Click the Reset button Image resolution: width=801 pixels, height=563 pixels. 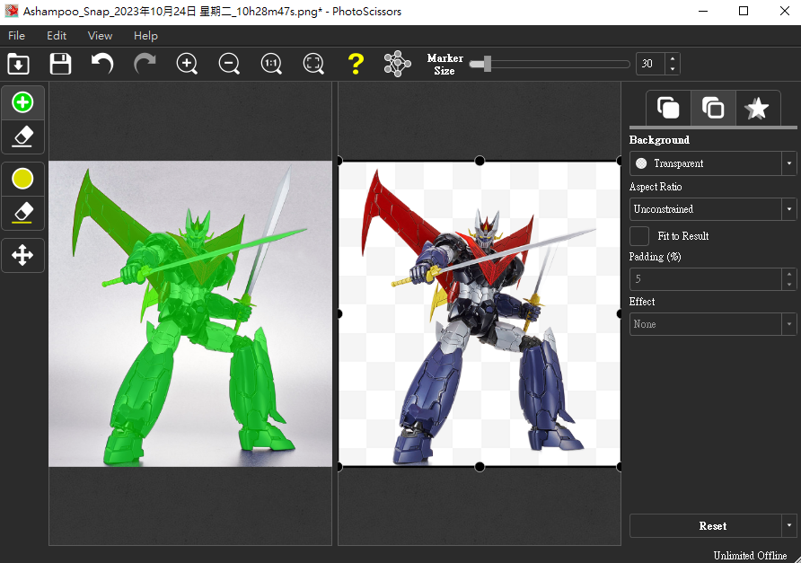[x=706, y=525]
